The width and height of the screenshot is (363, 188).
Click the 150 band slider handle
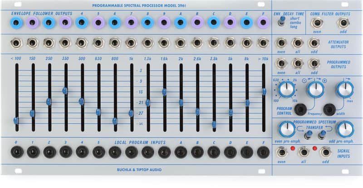point(32,113)
